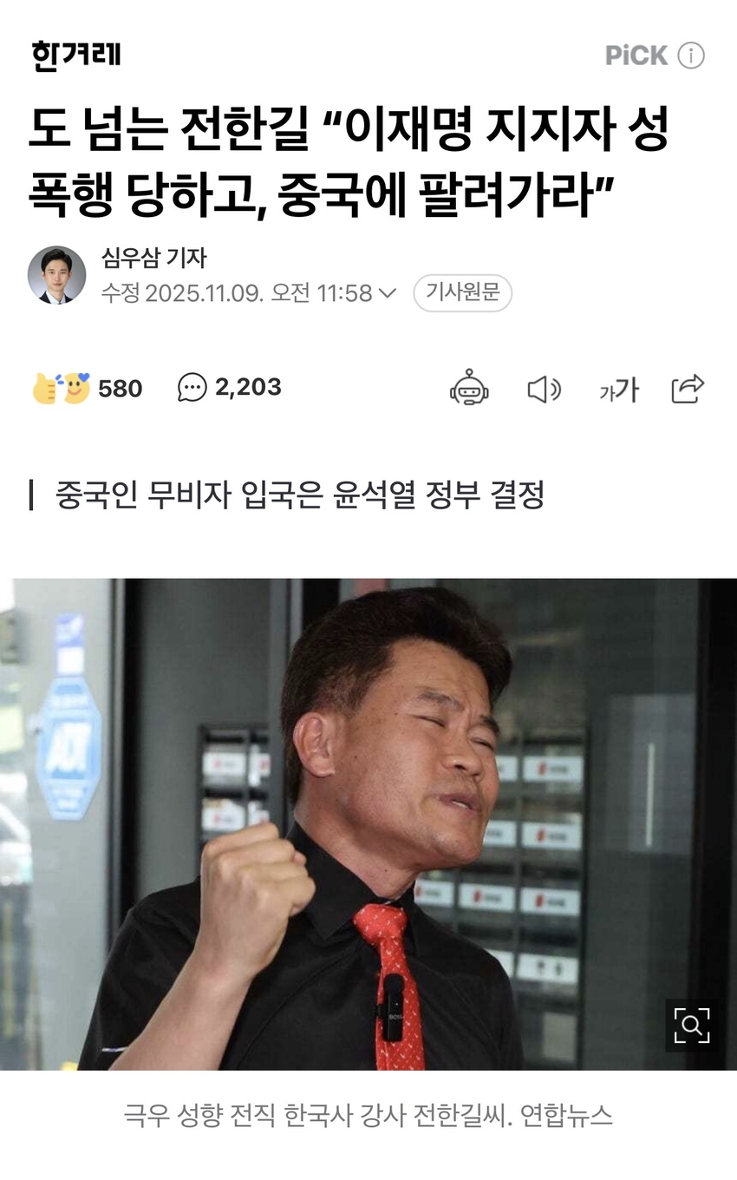Screen dimensions: 737x1180
Task: Open the info icon next to PiCK
Action: [691, 56]
